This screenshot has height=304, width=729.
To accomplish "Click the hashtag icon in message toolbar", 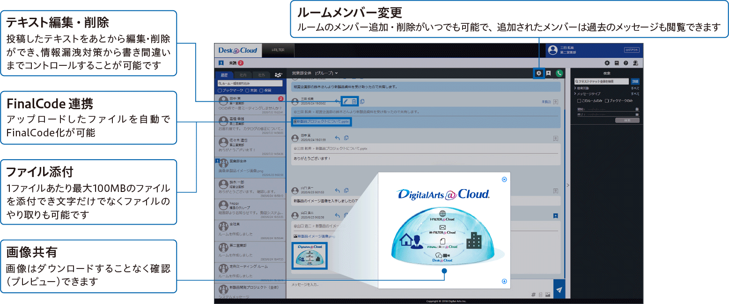I will [x=533, y=295].
